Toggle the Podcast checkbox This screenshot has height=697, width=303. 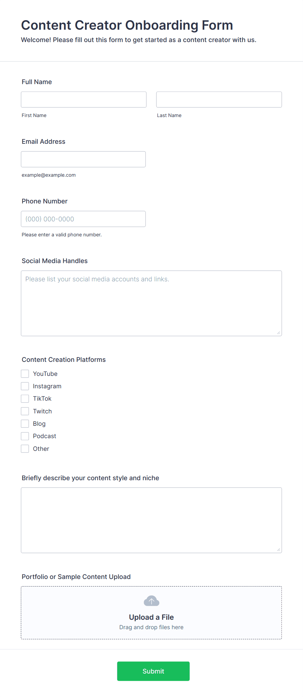pyautogui.click(x=25, y=436)
